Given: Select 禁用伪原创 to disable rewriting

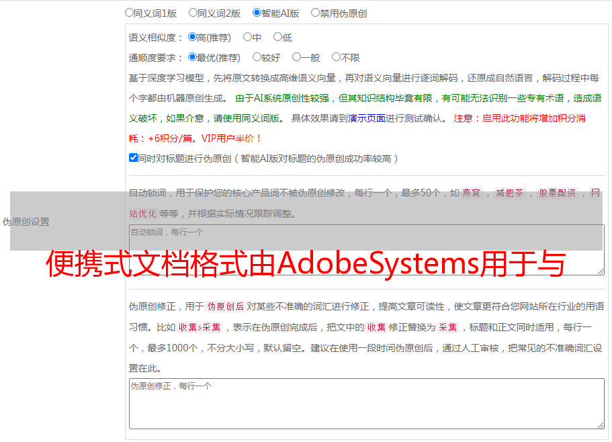Looking at the screenshot, I should (x=315, y=13).
